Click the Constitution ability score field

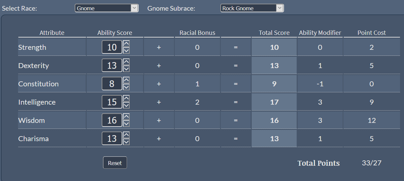[112, 84]
